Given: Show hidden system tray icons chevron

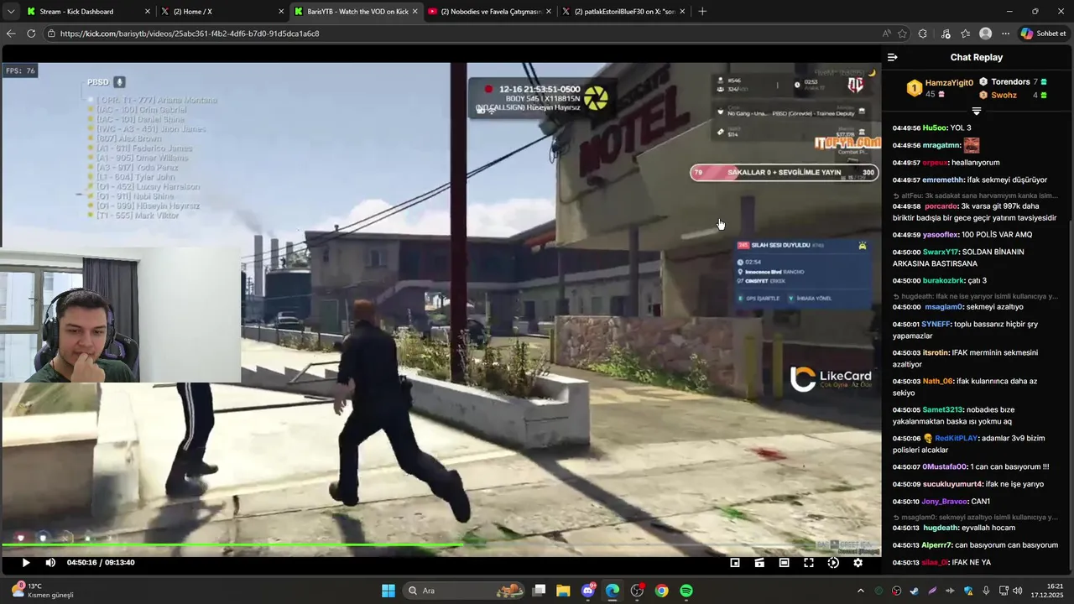Looking at the screenshot, I should coord(861,591).
